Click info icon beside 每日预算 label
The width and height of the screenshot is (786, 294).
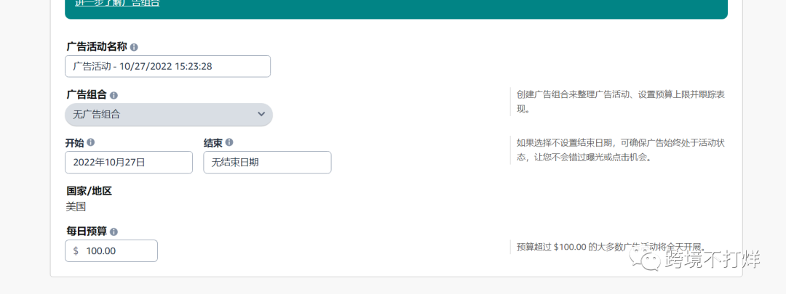[x=114, y=232]
